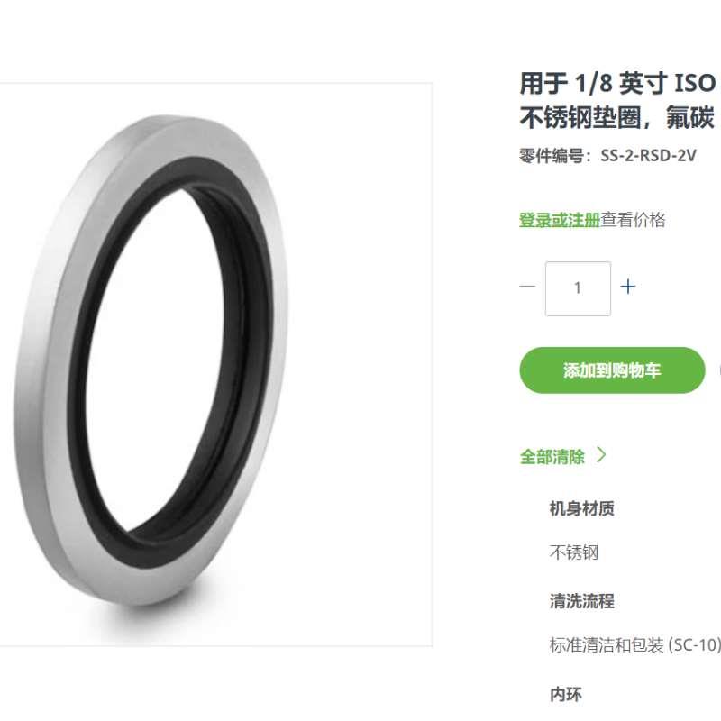Click the 不锈钢 material value

coord(574,552)
